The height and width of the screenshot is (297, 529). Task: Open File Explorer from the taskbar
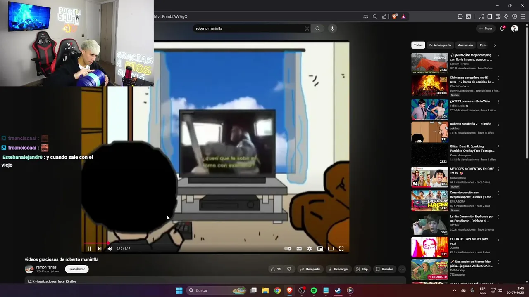tap(265, 290)
